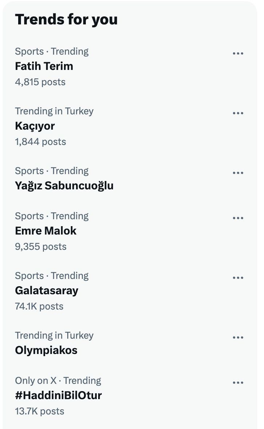
Task: Open the Fatih Terim trending topic
Action: coord(44,66)
